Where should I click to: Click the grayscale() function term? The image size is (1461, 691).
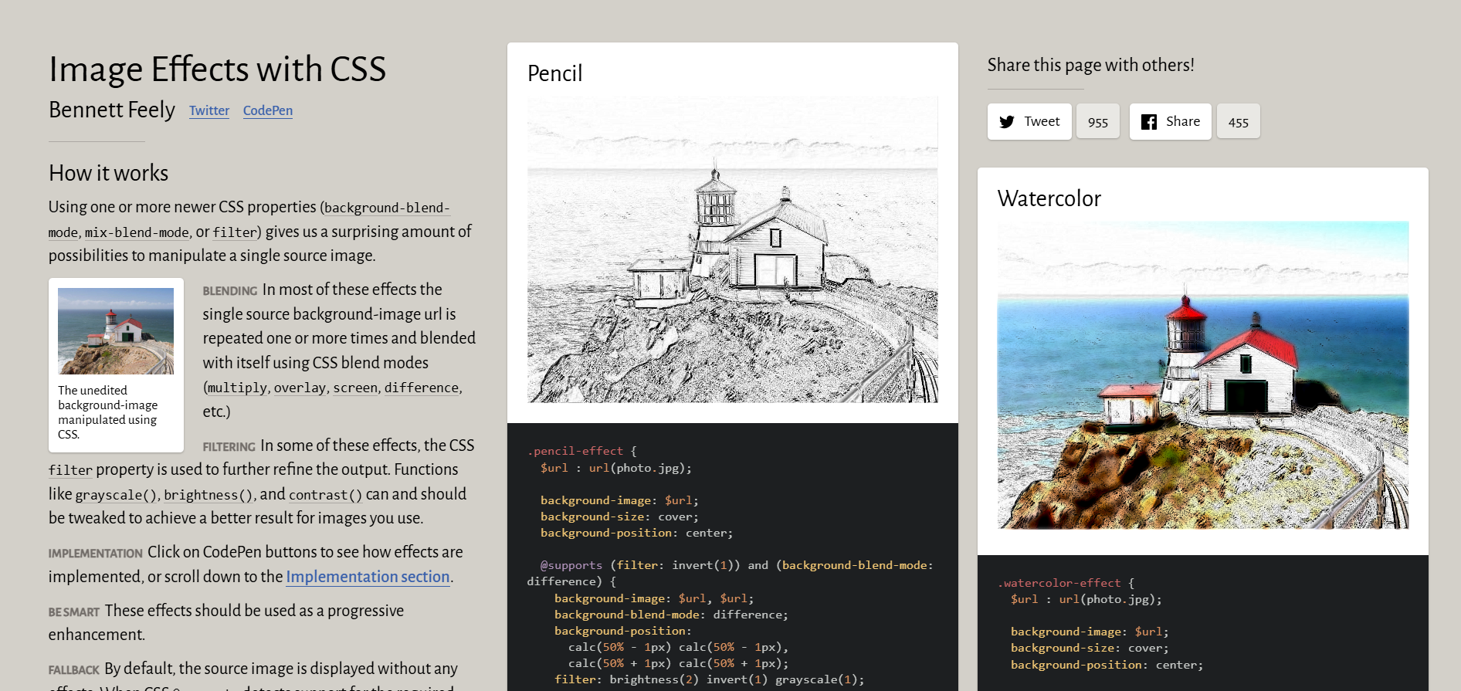(116, 495)
